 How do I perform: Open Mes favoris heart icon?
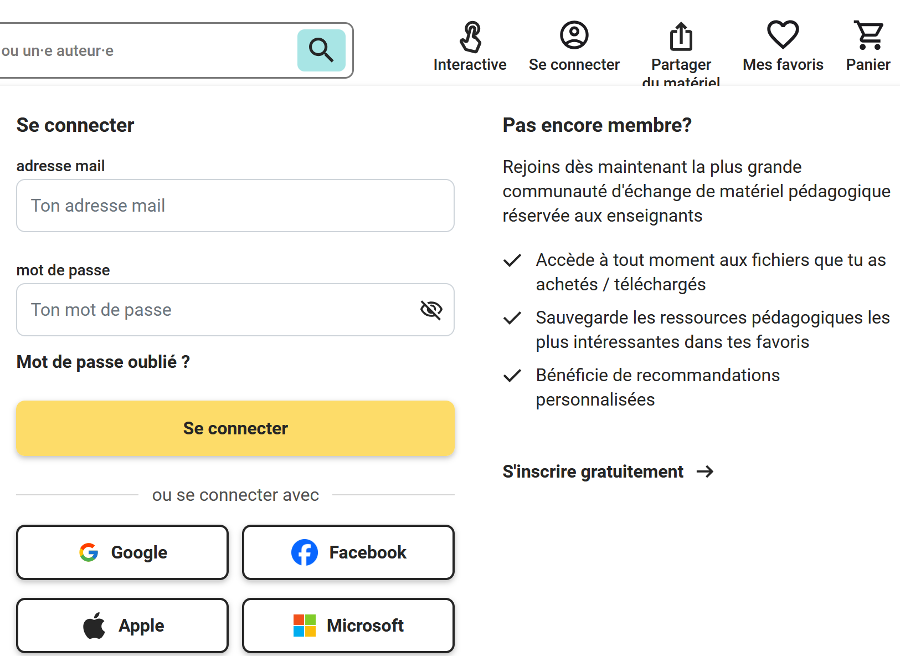[783, 35]
